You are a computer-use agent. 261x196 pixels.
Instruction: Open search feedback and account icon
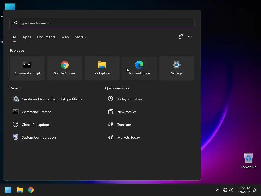[x=181, y=36]
